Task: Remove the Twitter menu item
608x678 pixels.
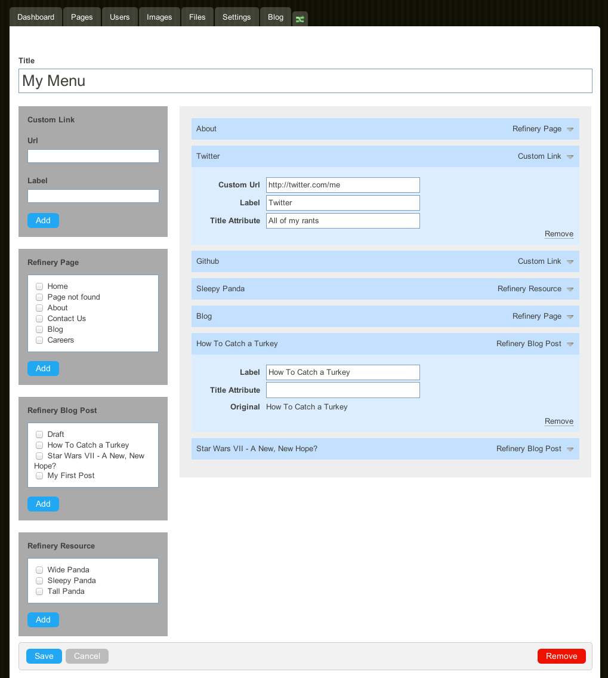Action: [558, 234]
